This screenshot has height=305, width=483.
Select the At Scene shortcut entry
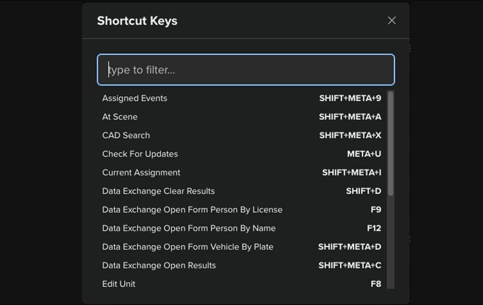120,117
